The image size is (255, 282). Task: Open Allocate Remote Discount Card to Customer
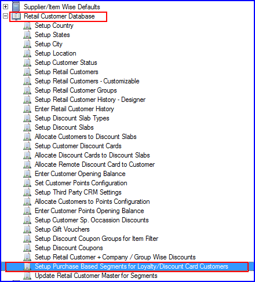tap(94, 164)
